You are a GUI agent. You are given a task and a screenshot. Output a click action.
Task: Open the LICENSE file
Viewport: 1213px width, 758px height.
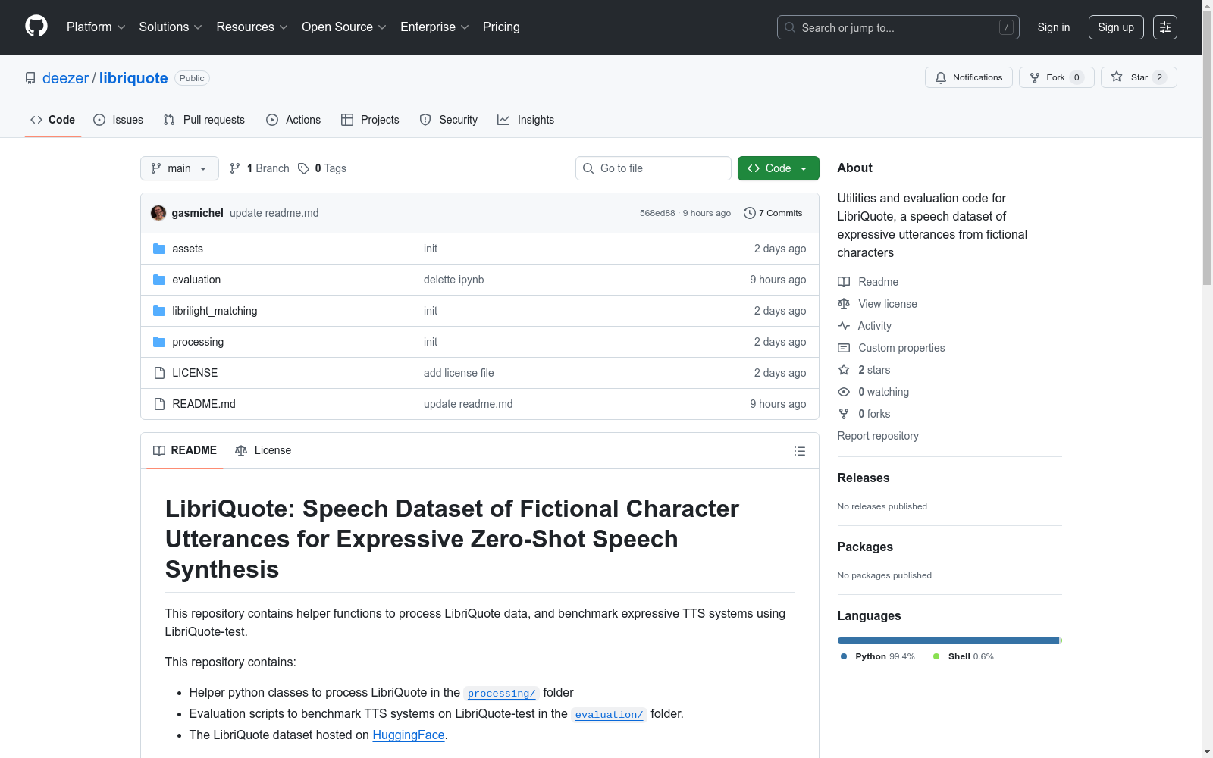[x=195, y=373]
